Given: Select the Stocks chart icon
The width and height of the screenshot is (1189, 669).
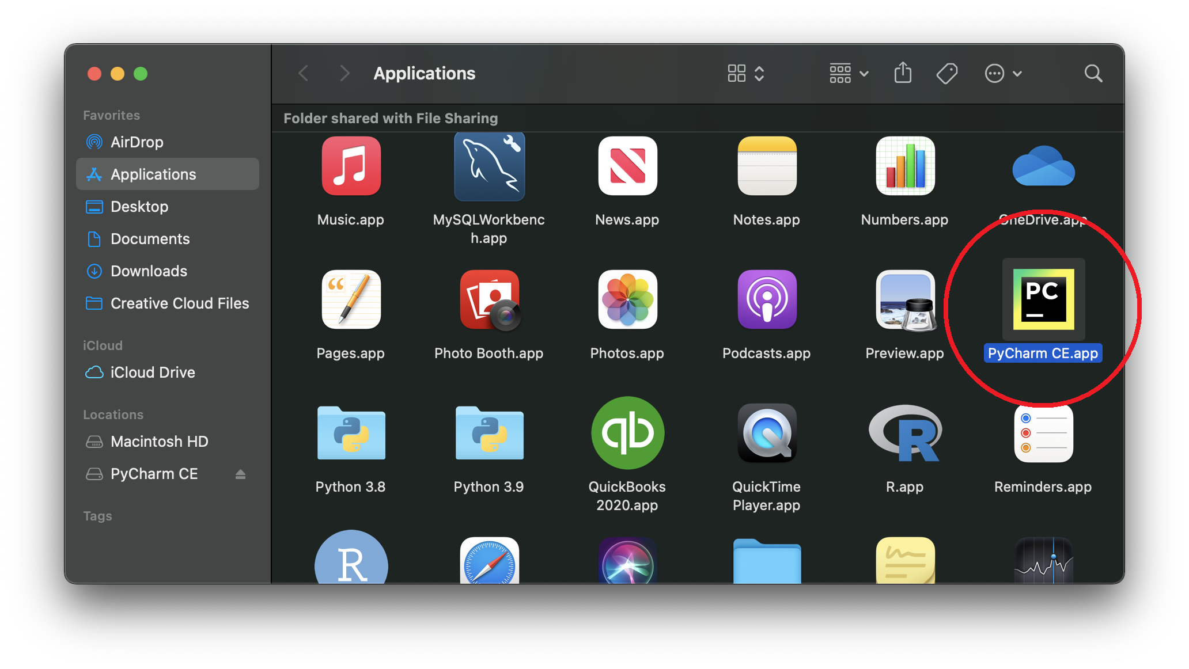Looking at the screenshot, I should coord(1043,561).
